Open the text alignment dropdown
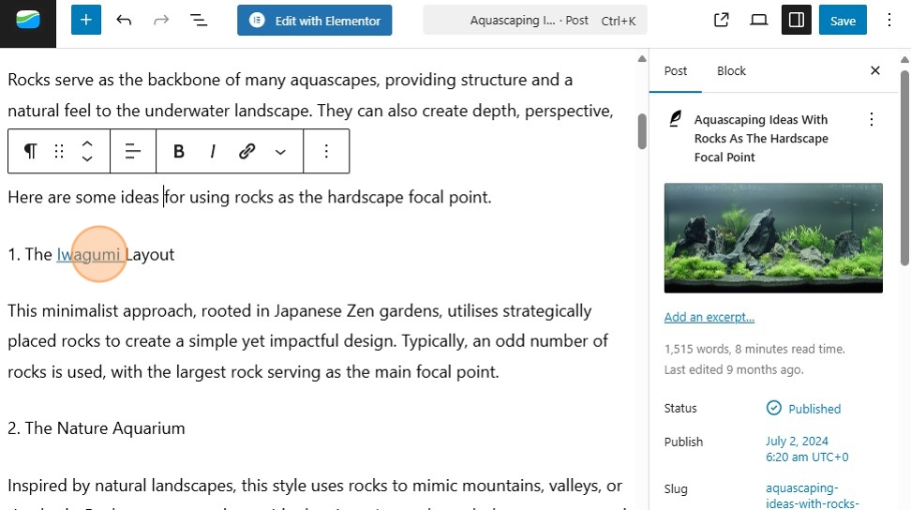911x510 pixels. click(133, 151)
